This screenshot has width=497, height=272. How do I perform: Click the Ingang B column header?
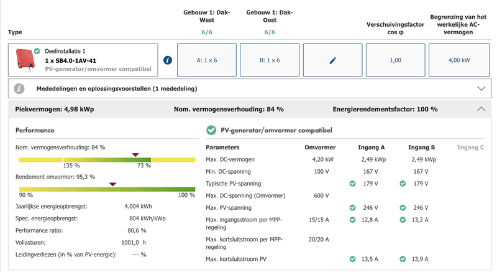pyautogui.click(x=422, y=148)
